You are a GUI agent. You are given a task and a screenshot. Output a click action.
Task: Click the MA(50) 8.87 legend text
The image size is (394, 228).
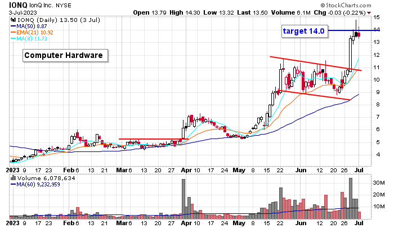[x=32, y=26]
